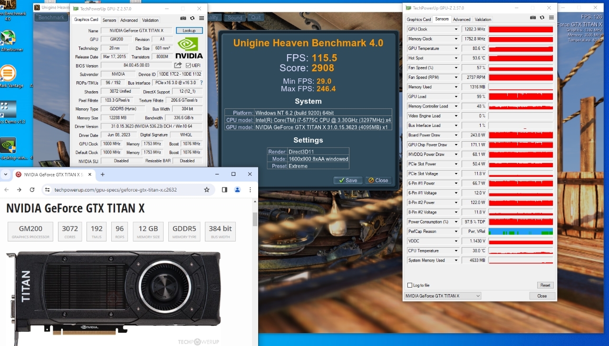The image size is (609, 346).
Task: Open Chrome tab search chevron
Action: point(6,174)
